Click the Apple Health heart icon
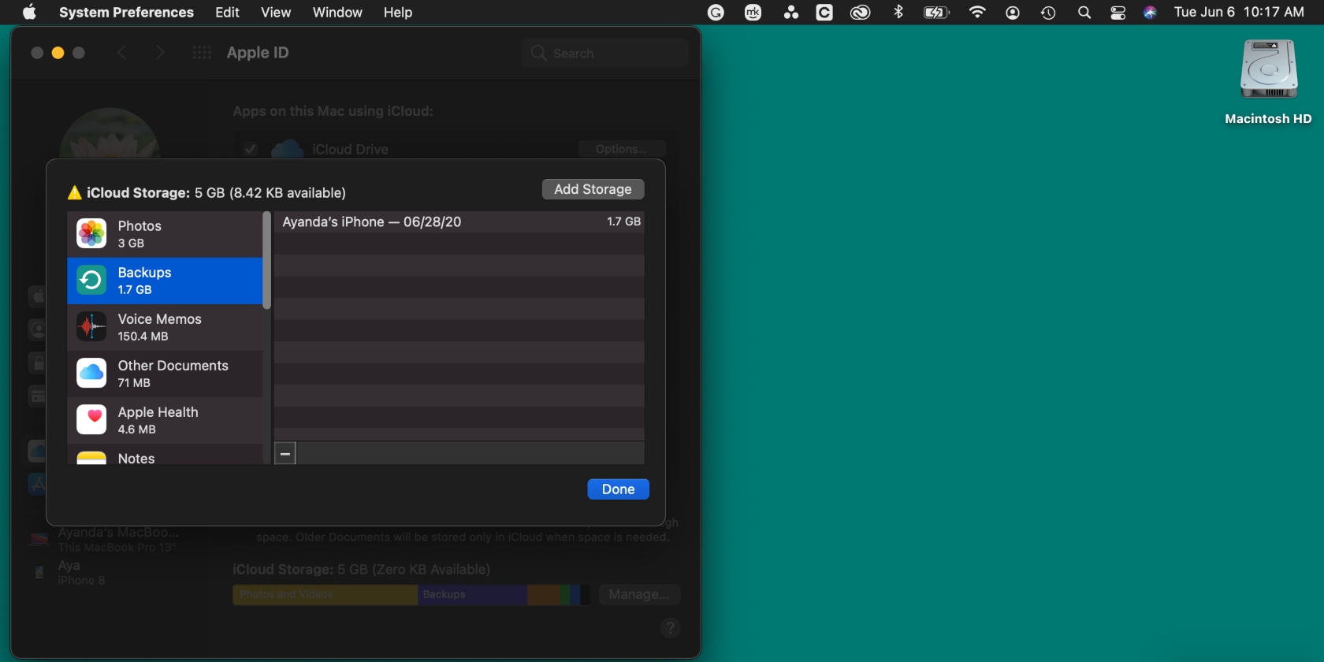Image resolution: width=1324 pixels, height=662 pixels. (91, 420)
